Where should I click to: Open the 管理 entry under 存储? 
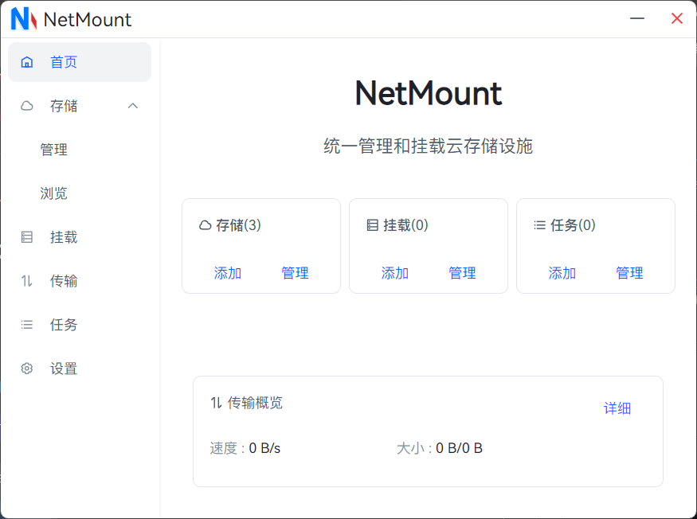[53, 149]
